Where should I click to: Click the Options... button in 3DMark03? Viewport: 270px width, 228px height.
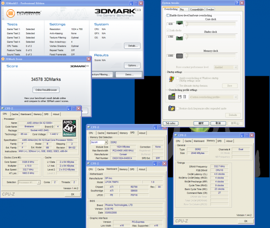tap(132, 66)
